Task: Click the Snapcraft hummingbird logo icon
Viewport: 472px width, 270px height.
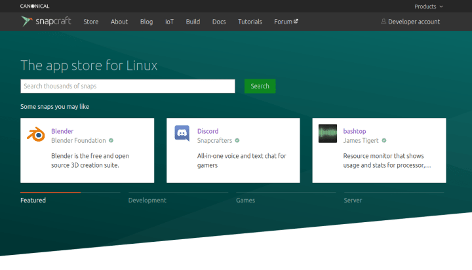Action: coord(26,21)
